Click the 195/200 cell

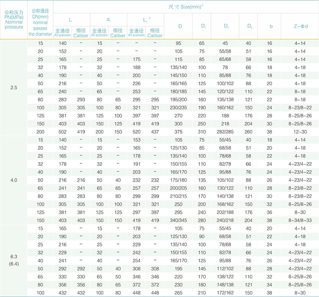point(178,100)
